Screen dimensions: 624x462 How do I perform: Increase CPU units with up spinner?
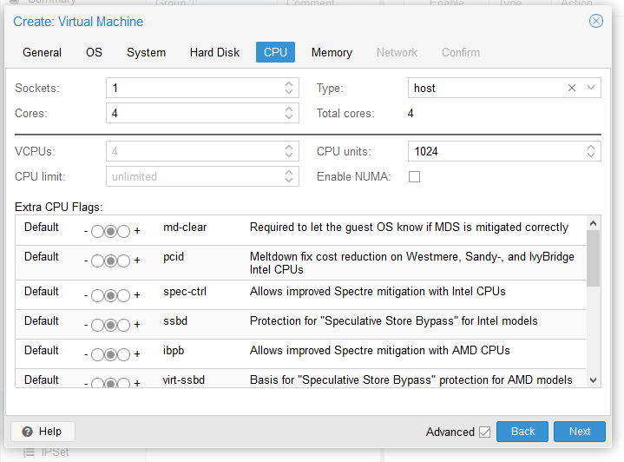point(590,148)
